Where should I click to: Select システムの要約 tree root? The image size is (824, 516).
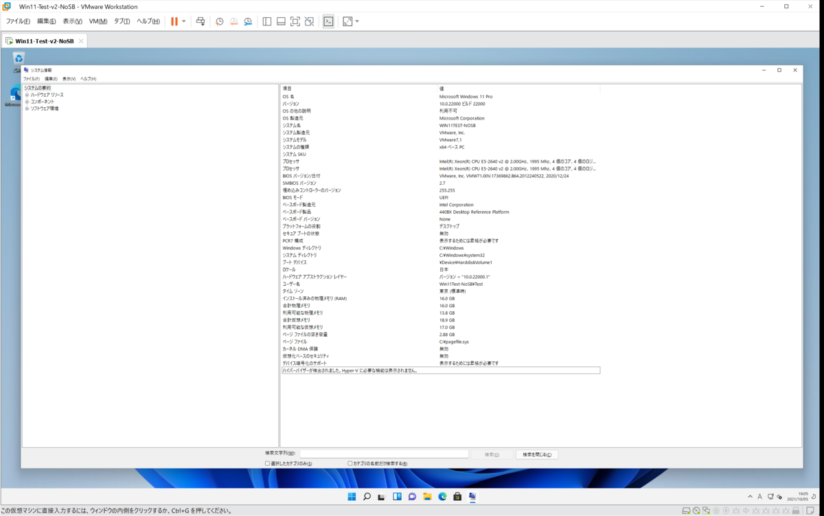(x=37, y=88)
